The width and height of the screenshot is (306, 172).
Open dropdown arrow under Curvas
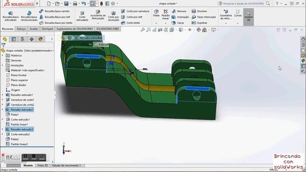238,23
